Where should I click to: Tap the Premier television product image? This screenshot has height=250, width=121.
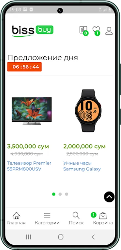pos(32,111)
